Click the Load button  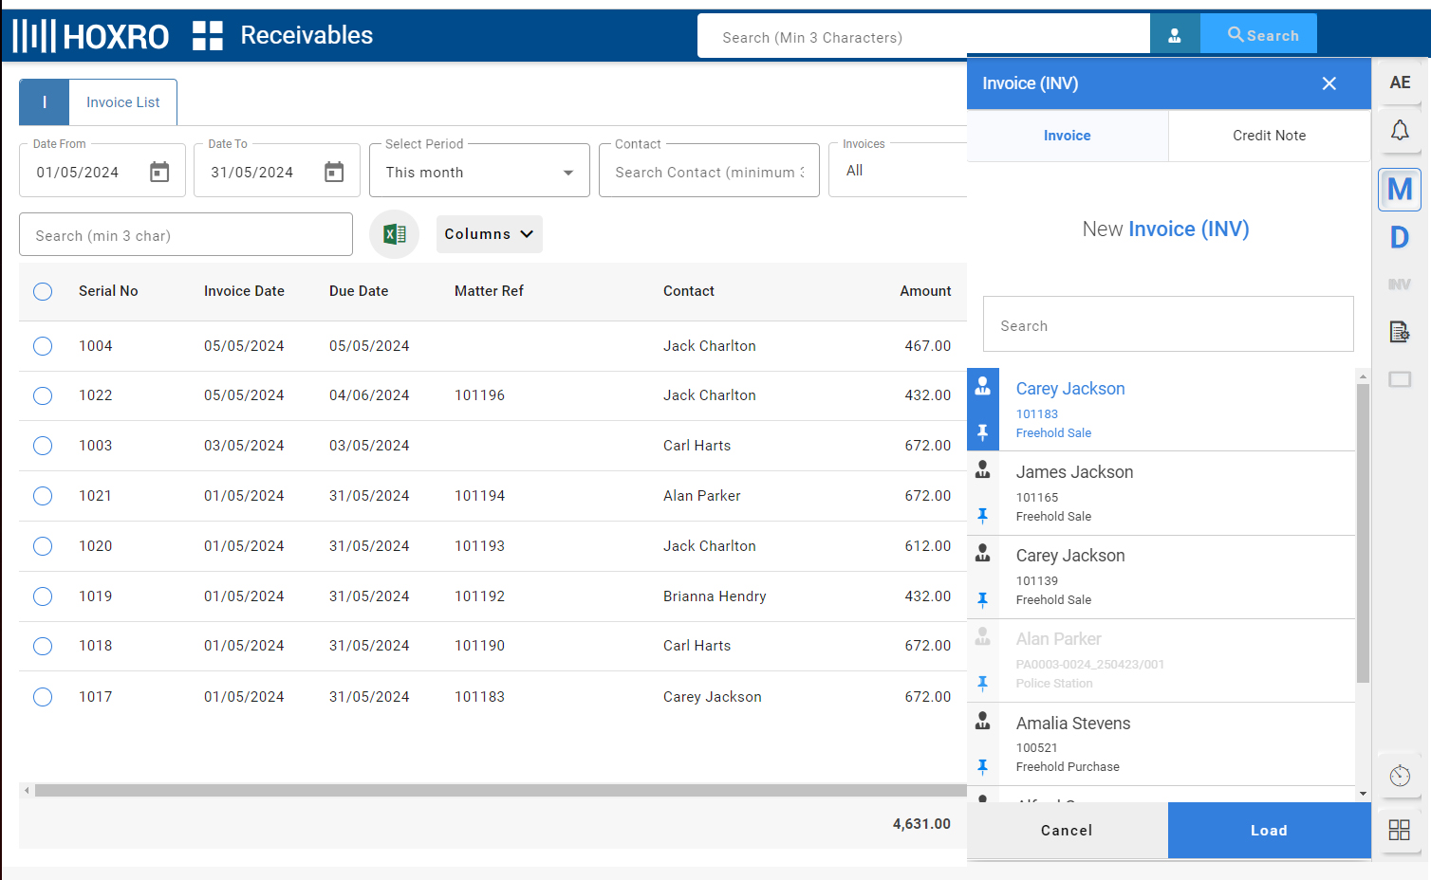coord(1269,831)
